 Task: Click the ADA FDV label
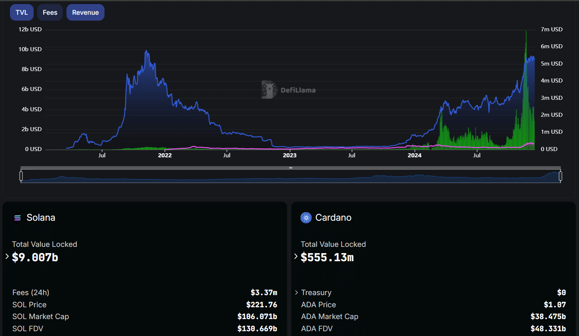pos(317,329)
